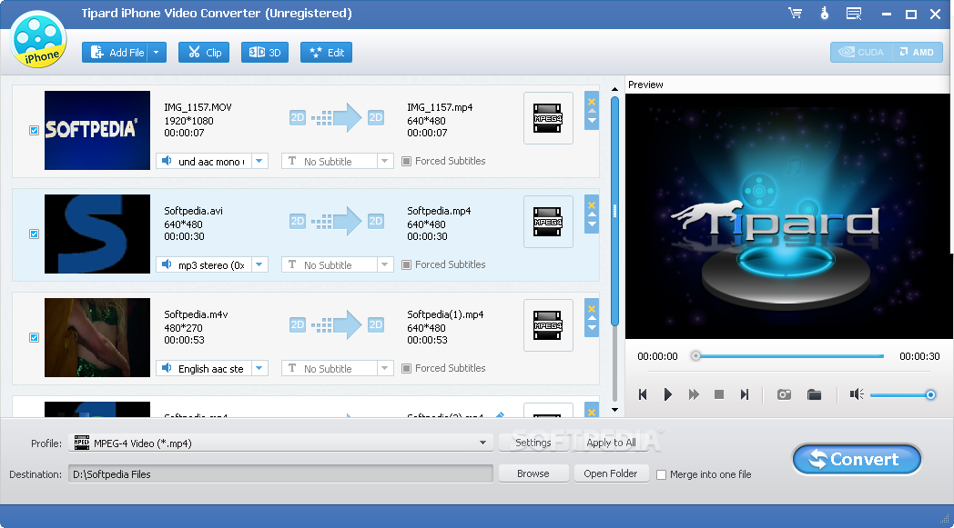Viewport: 954px width, 528px height.
Task: Click the output name Softpedia(1).mp4
Action: pyautogui.click(x=445, y=314)
